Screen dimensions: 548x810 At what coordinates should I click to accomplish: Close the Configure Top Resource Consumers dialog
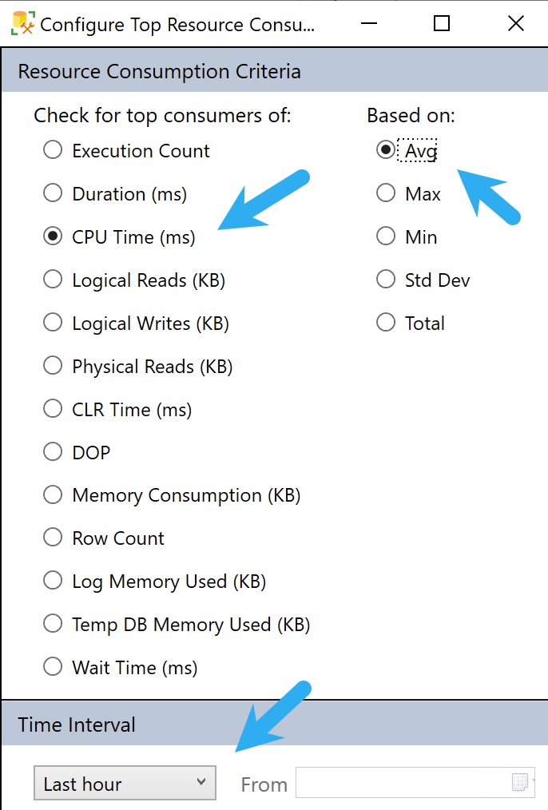point(516,23)
